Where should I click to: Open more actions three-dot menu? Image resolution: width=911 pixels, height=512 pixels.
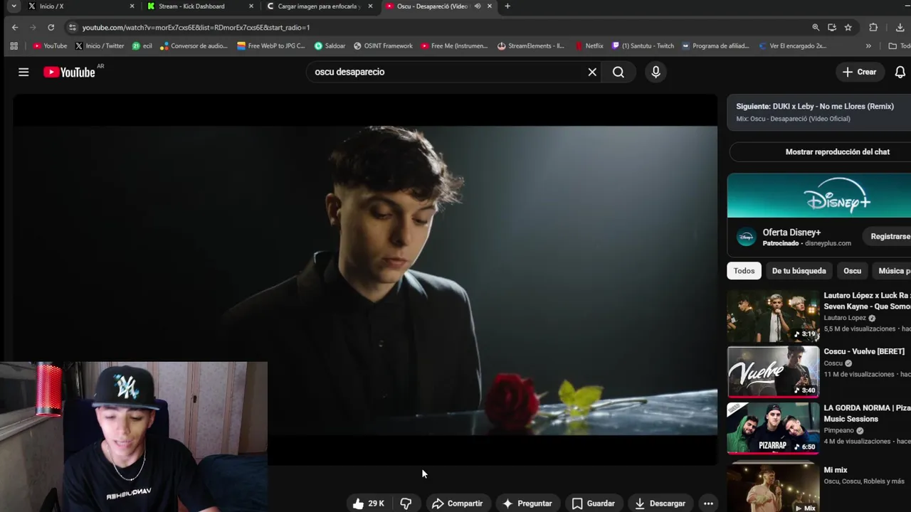pyautogui.click(x=708, y=503)
